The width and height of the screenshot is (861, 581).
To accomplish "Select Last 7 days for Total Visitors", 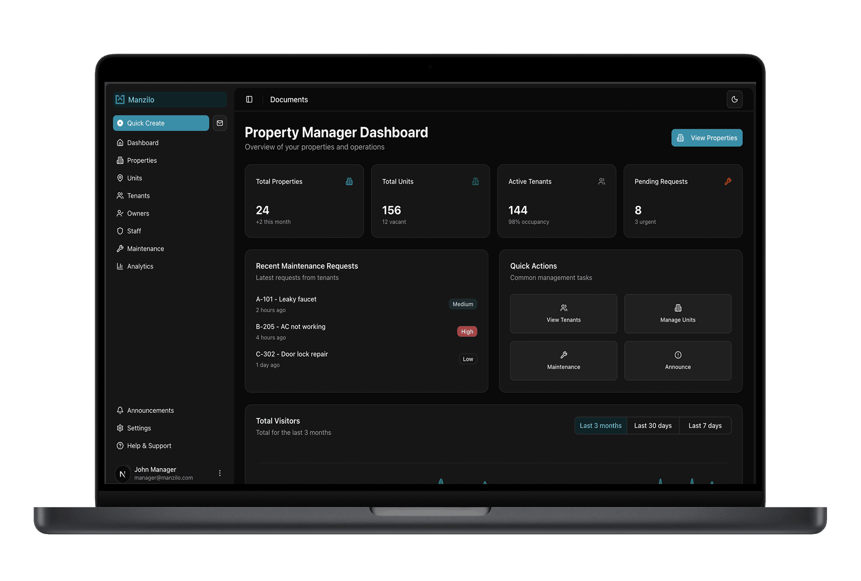I will (x=705, y=425).
